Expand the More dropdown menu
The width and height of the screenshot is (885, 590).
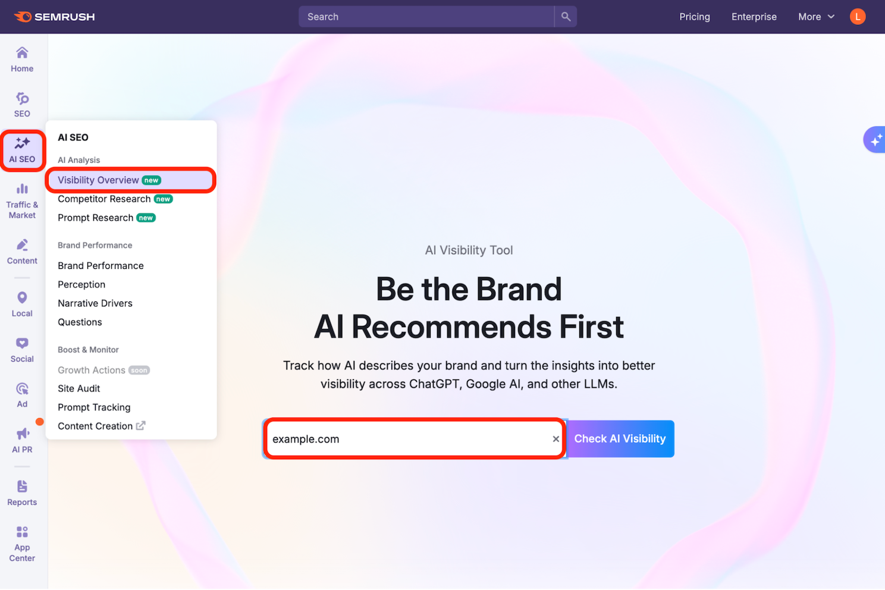pyautogui.click(x=816, y=17)
